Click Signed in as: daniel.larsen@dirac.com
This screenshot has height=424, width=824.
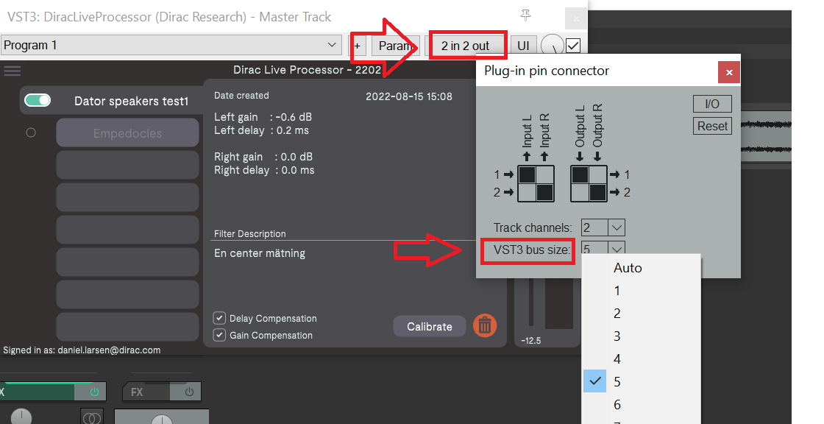pyautogui.click(x=82, y=350)
